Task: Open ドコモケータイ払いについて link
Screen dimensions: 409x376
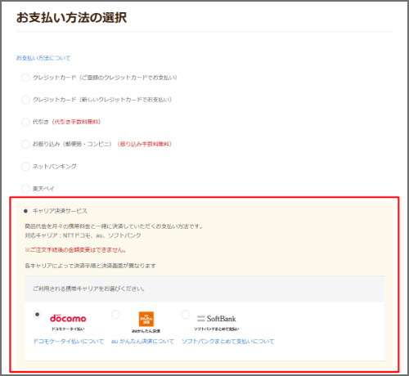Action: click(69, 342)
